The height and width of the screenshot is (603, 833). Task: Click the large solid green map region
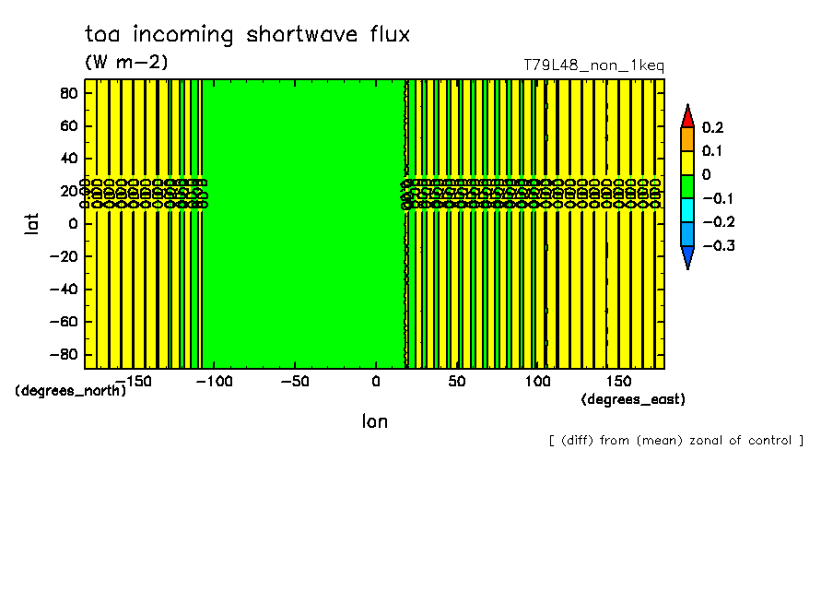304,224
